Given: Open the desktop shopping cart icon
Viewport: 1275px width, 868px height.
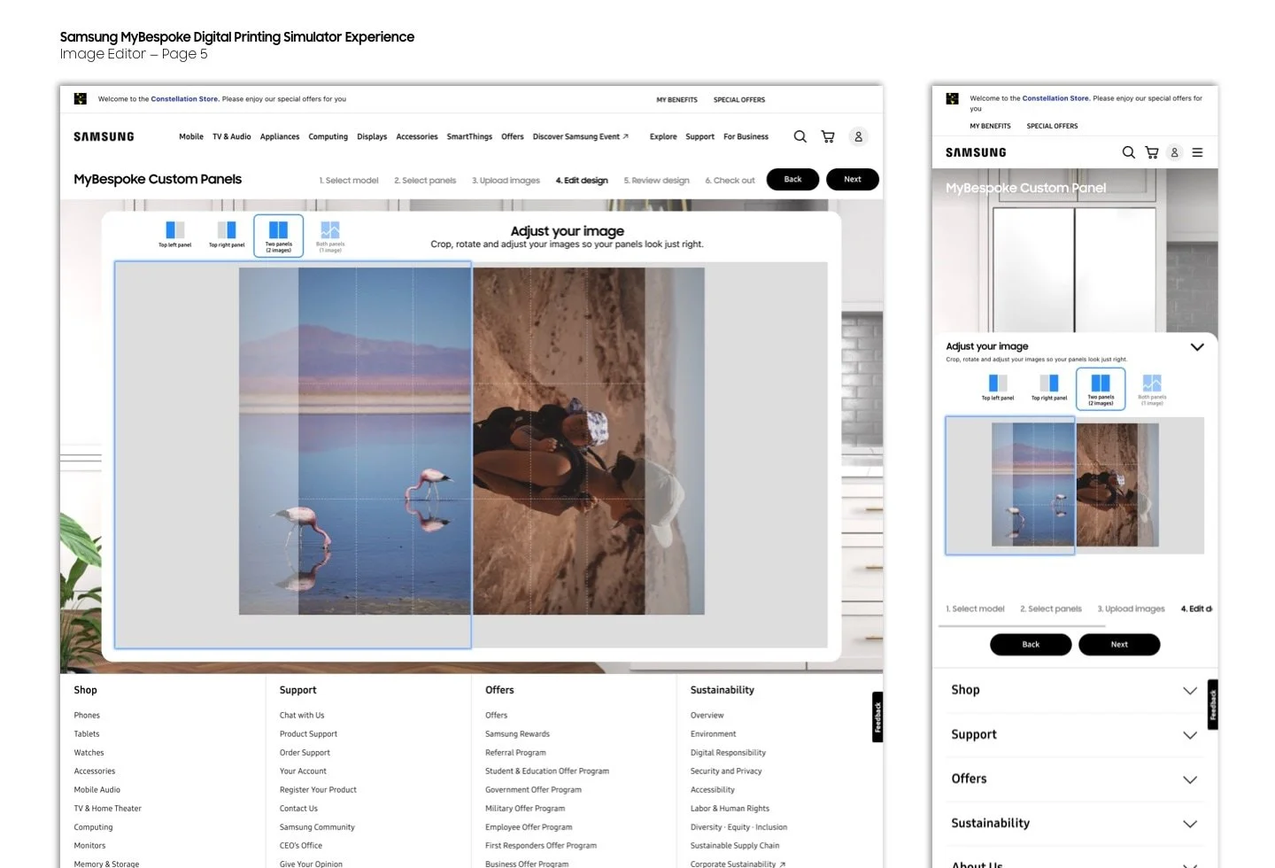Looking at the screenshot, I should (828, 136).
